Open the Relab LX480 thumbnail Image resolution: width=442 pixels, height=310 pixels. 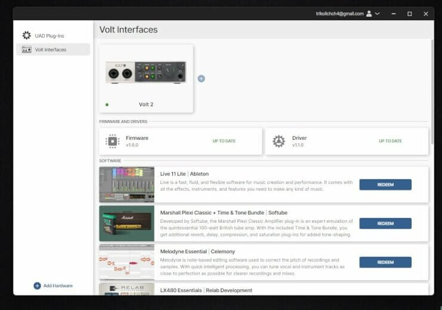tap(126, 289)
